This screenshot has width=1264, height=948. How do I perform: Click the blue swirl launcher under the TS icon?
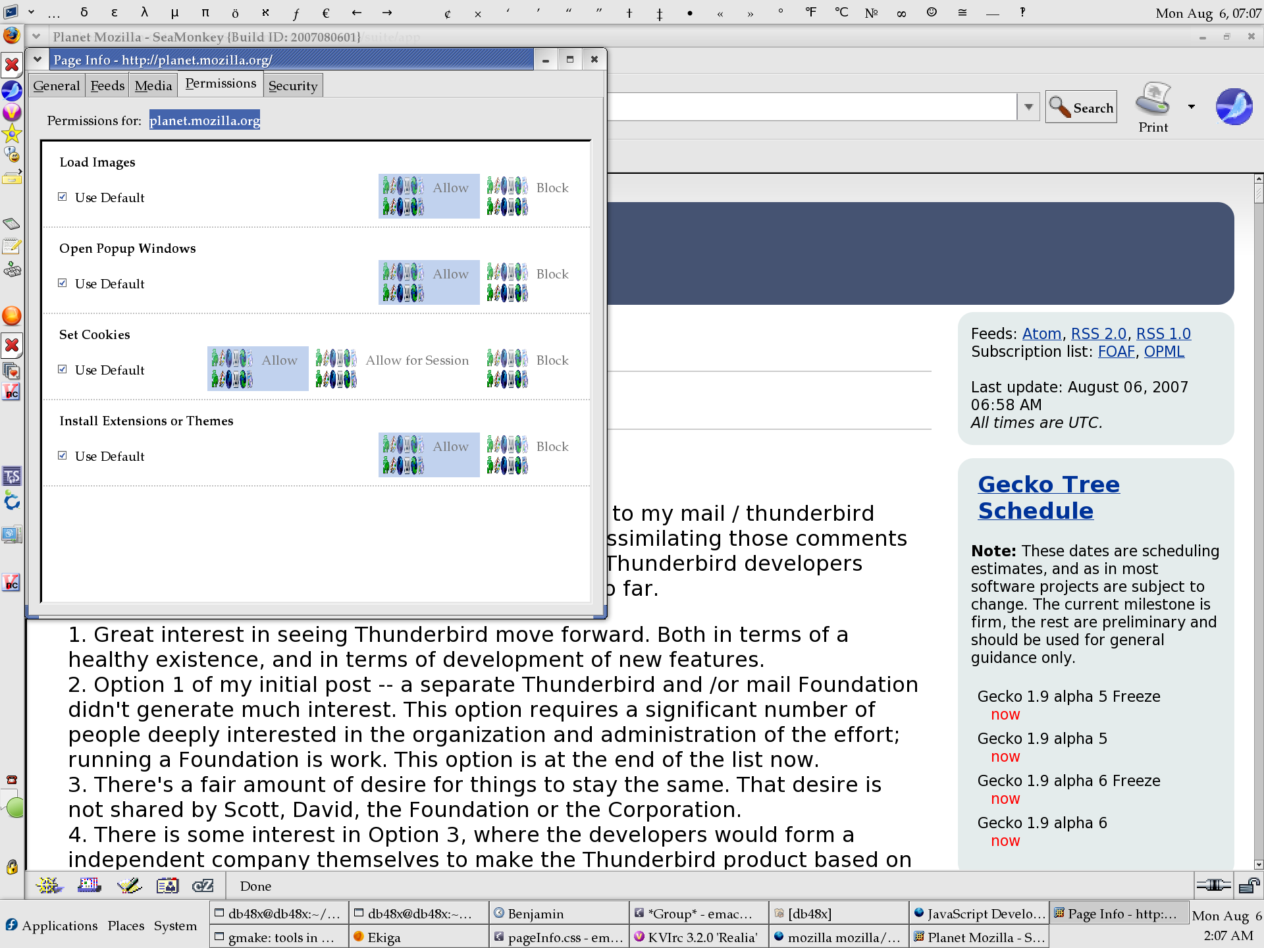[12, 502]
